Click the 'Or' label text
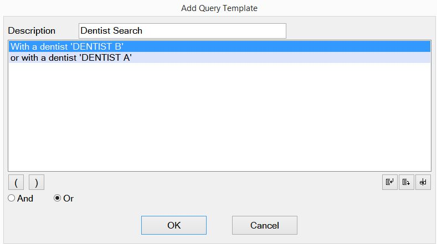 point(68,198)
